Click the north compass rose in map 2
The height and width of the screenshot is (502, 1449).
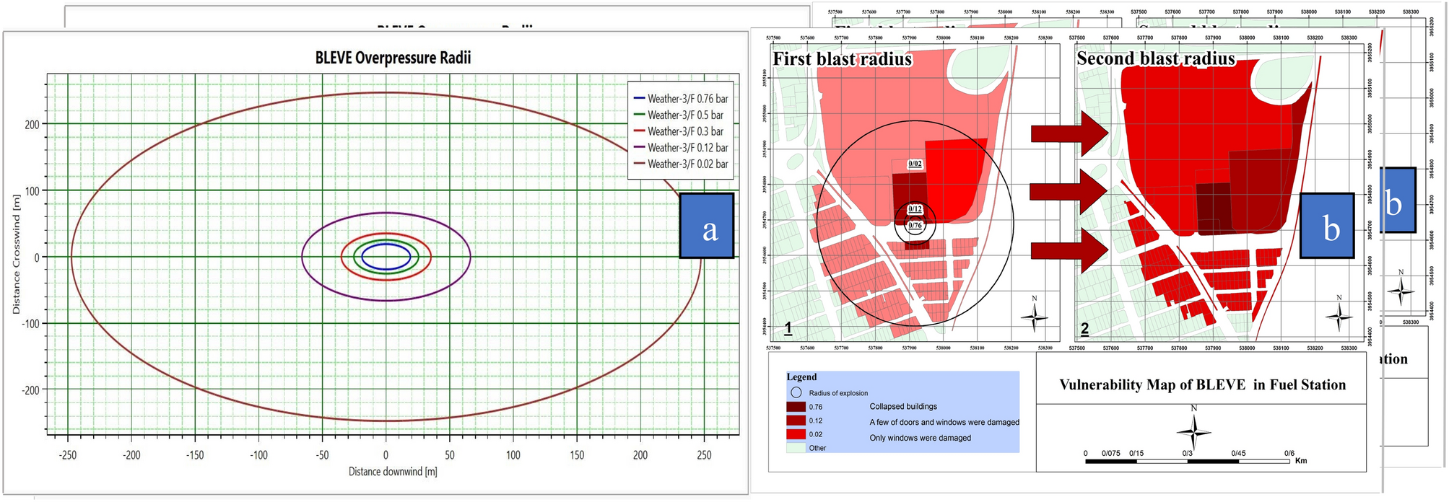pos(1339,315)
